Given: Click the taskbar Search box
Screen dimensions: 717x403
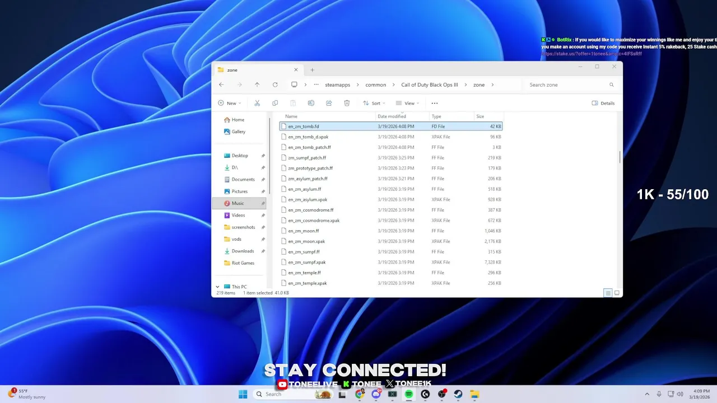Looking at the screenshot, I should point(294,394).
